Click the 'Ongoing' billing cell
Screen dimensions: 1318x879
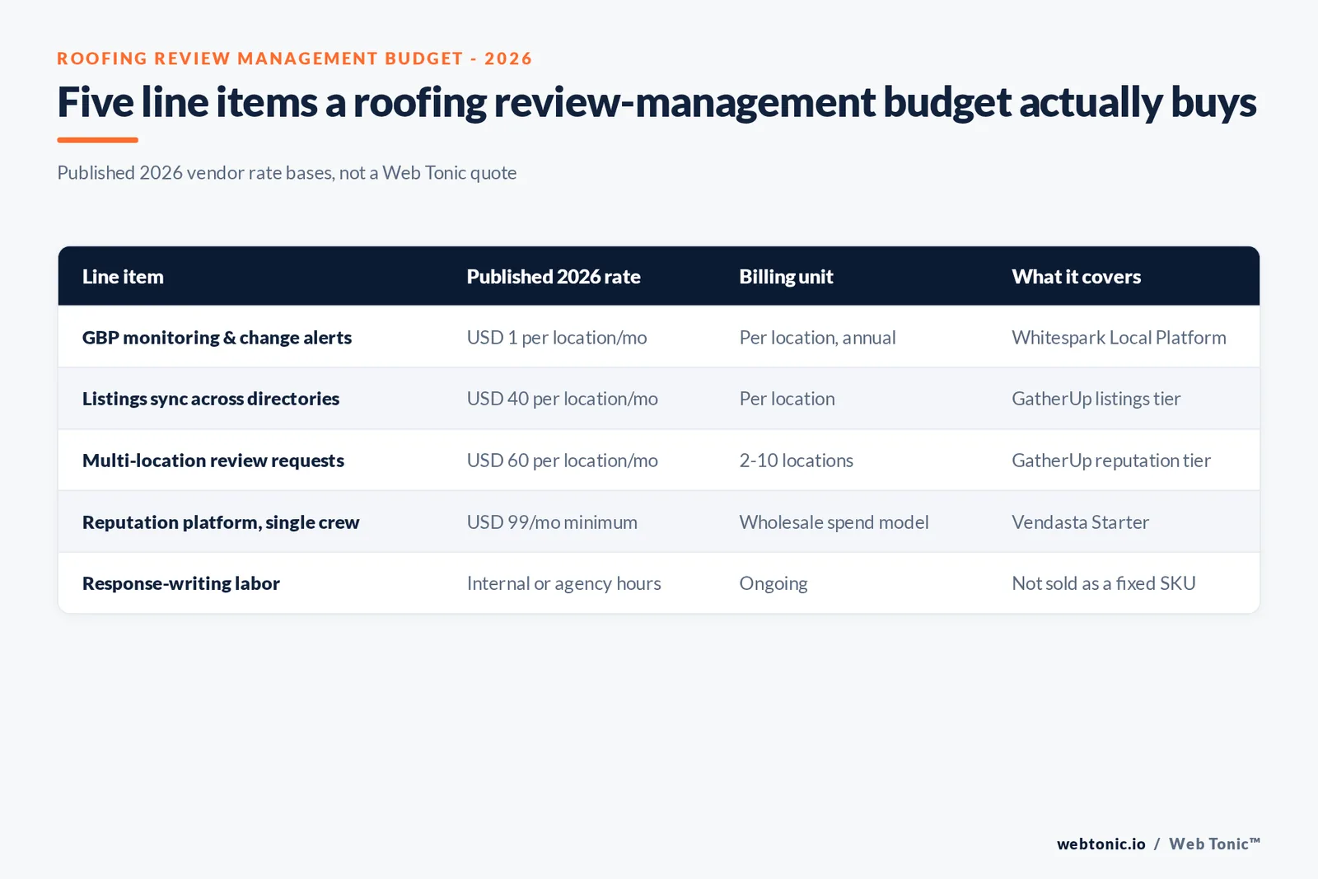click(774, 583)
